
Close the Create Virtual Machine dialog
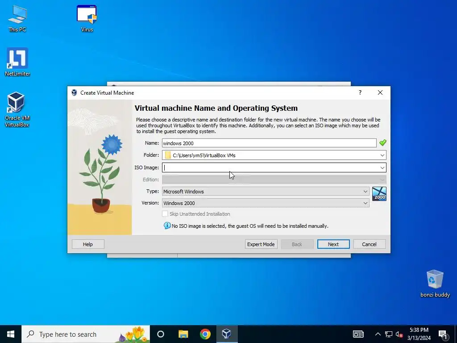coord(380,92)
